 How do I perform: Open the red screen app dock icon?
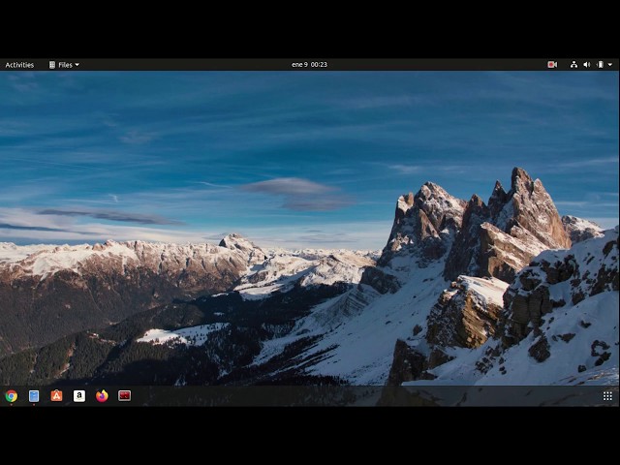point(125,396)
